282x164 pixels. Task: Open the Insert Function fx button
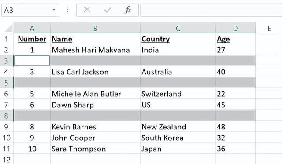tap(128, 10)
